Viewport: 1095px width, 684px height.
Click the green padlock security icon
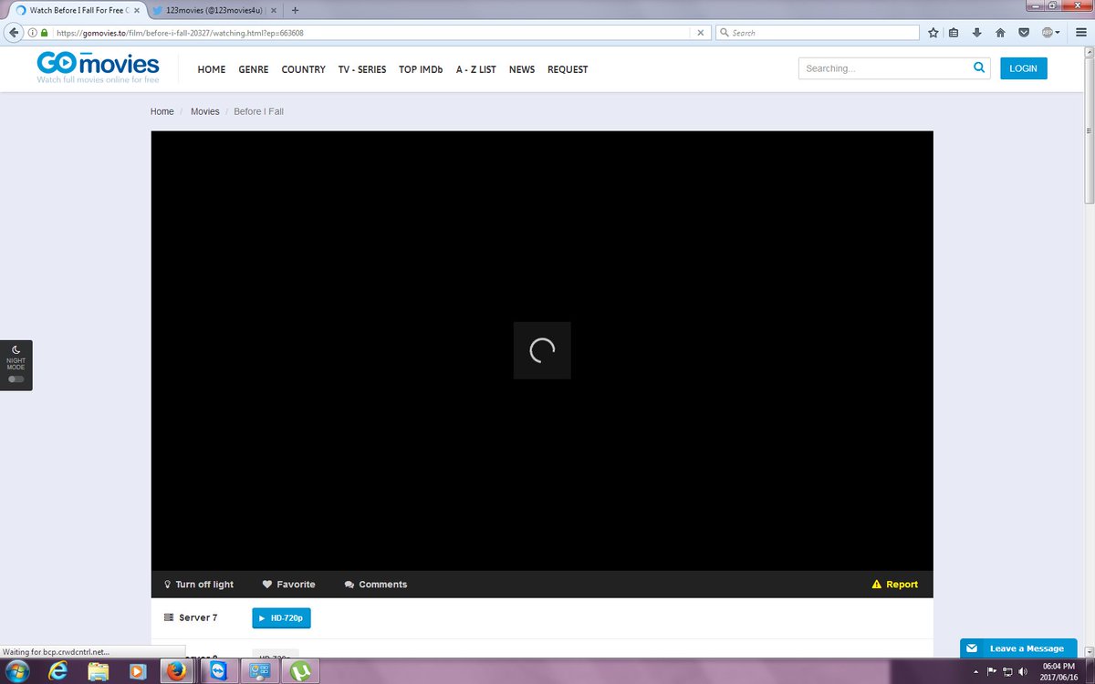pos(44,33)
